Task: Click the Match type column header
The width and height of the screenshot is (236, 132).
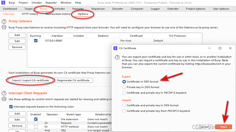Action: 74,114
